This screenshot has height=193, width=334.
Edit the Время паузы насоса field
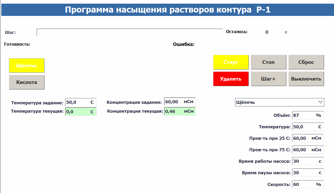308,173
